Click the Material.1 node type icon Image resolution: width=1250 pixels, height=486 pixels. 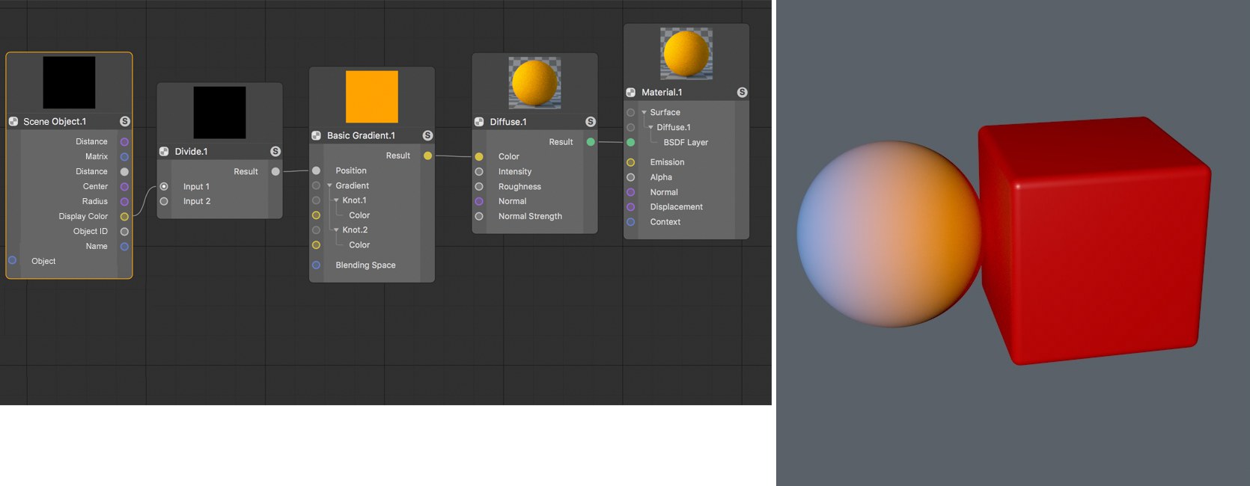click(x=631, y=92)
